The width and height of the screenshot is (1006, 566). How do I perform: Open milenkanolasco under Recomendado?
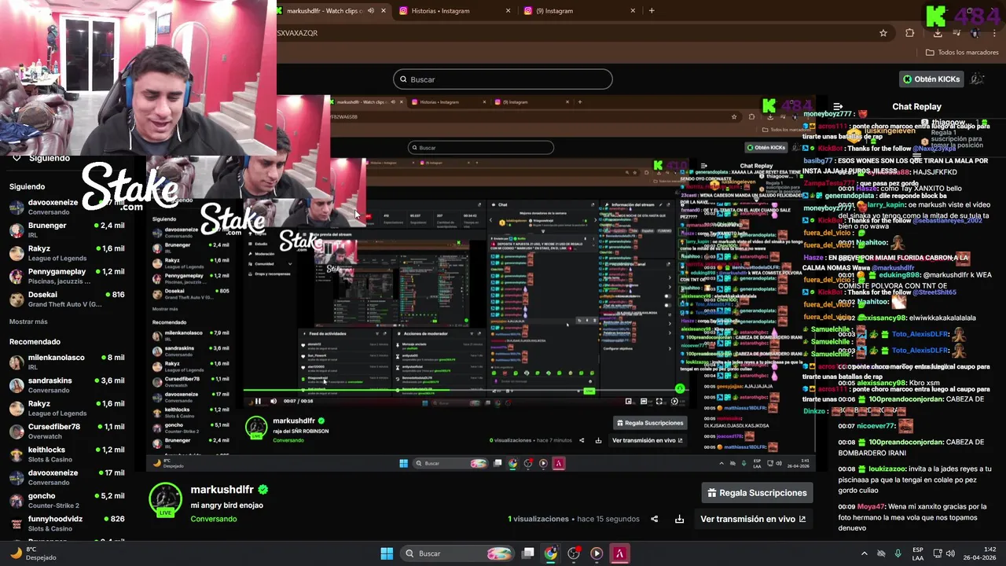tap(67, 362)
